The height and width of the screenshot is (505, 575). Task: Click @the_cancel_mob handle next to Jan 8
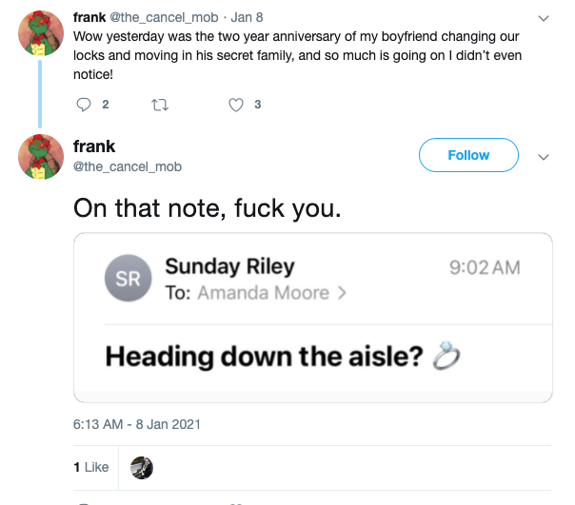click(166, 17)
